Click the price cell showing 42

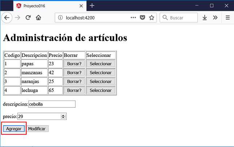point(56,73)
